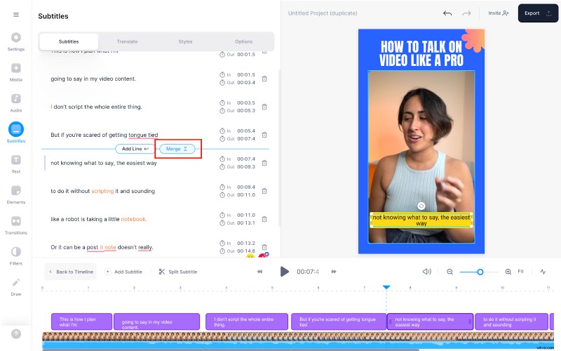561x351 pixels.
Task: Select timeline clip 'I don't script the whole entire thing'
Action: (x=247, y=322)
